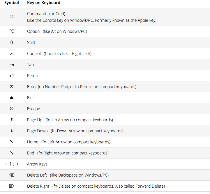Click the Arrow Keys symbols
Image resolution: width=210 pixels, height=194 pixels.
tap(12, 164)
